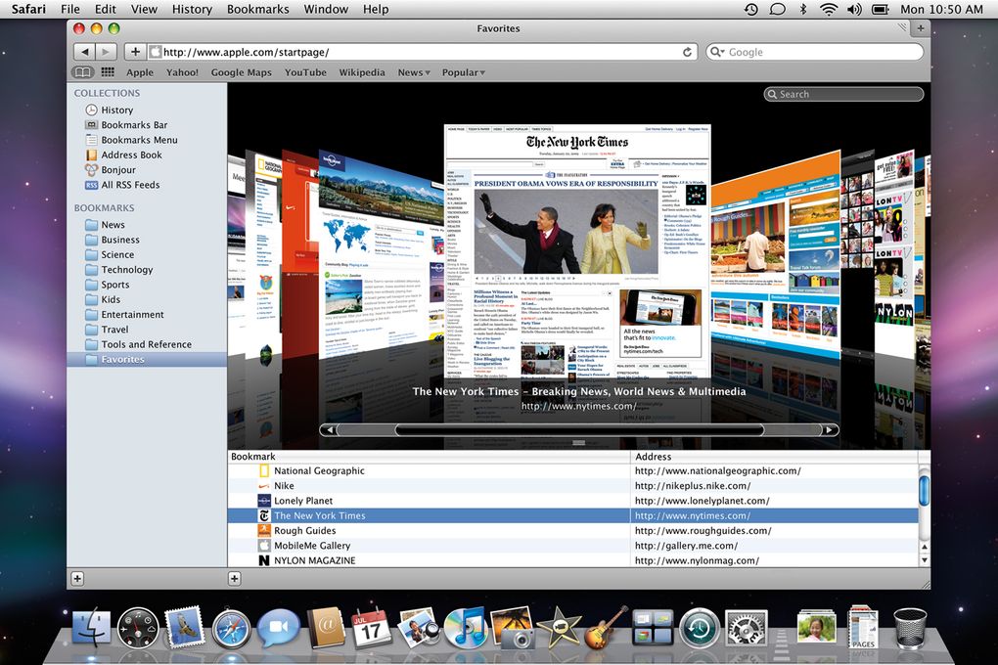Open the View menu
The width and height of the screenshot is (998, 665).
[144, 9]
